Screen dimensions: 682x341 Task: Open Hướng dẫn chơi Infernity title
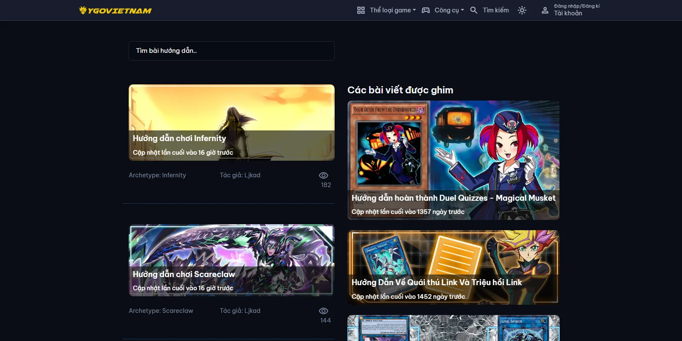[179, 139]
